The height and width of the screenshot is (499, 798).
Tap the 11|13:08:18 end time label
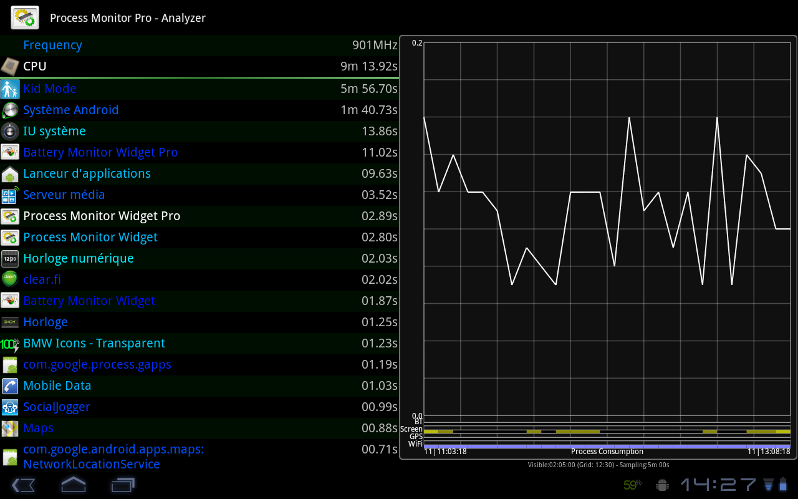tap(769, 452)
